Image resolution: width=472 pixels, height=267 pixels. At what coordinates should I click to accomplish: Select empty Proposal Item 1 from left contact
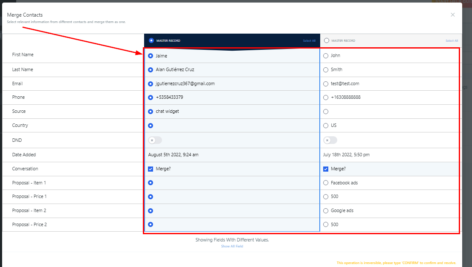coord(151,183)
